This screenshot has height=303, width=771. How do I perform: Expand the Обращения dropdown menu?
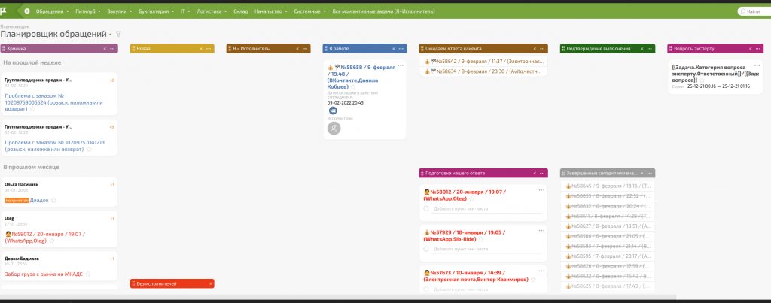point(53,11)
